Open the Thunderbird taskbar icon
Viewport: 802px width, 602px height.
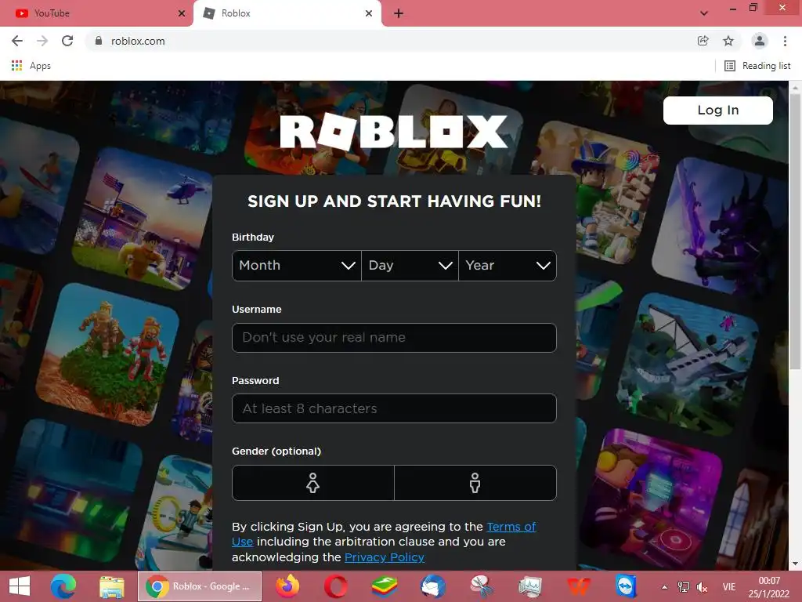[432, 586]
